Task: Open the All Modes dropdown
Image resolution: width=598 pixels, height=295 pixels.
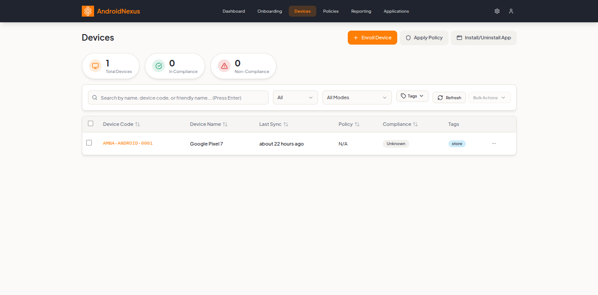Action: tap(357, 97)
